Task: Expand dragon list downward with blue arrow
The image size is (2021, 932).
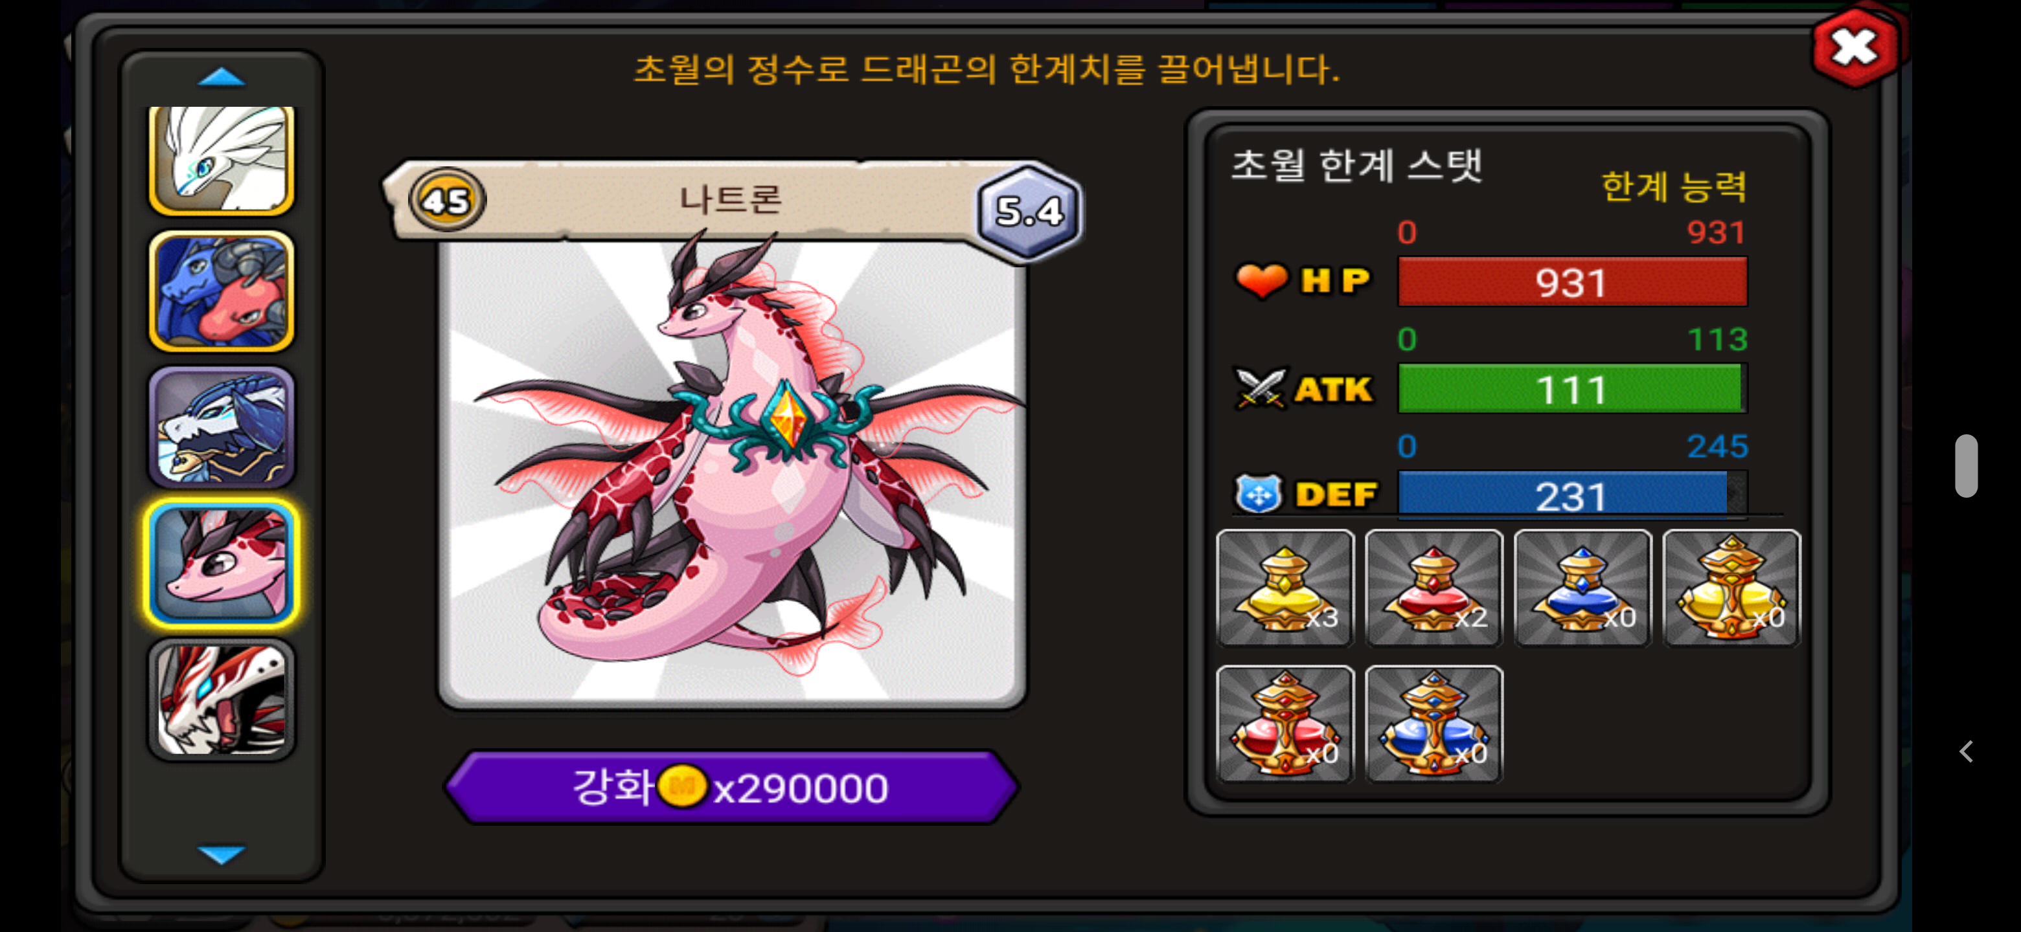Action: [x=222, y=854]
